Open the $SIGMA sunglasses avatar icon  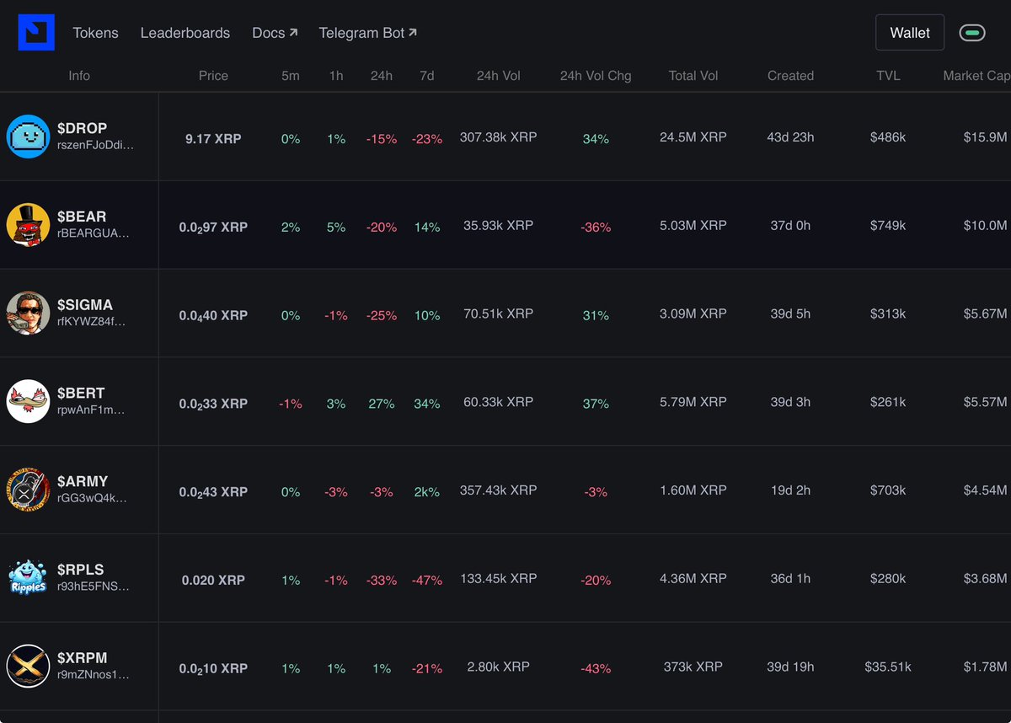click(29, 313)
